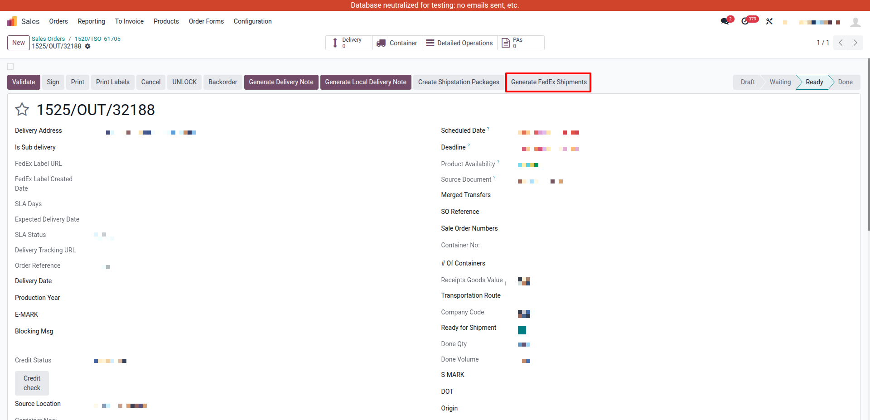Open the Container truck stat button
Viewport: 870px width, 420px height.
tap(397, 43)
